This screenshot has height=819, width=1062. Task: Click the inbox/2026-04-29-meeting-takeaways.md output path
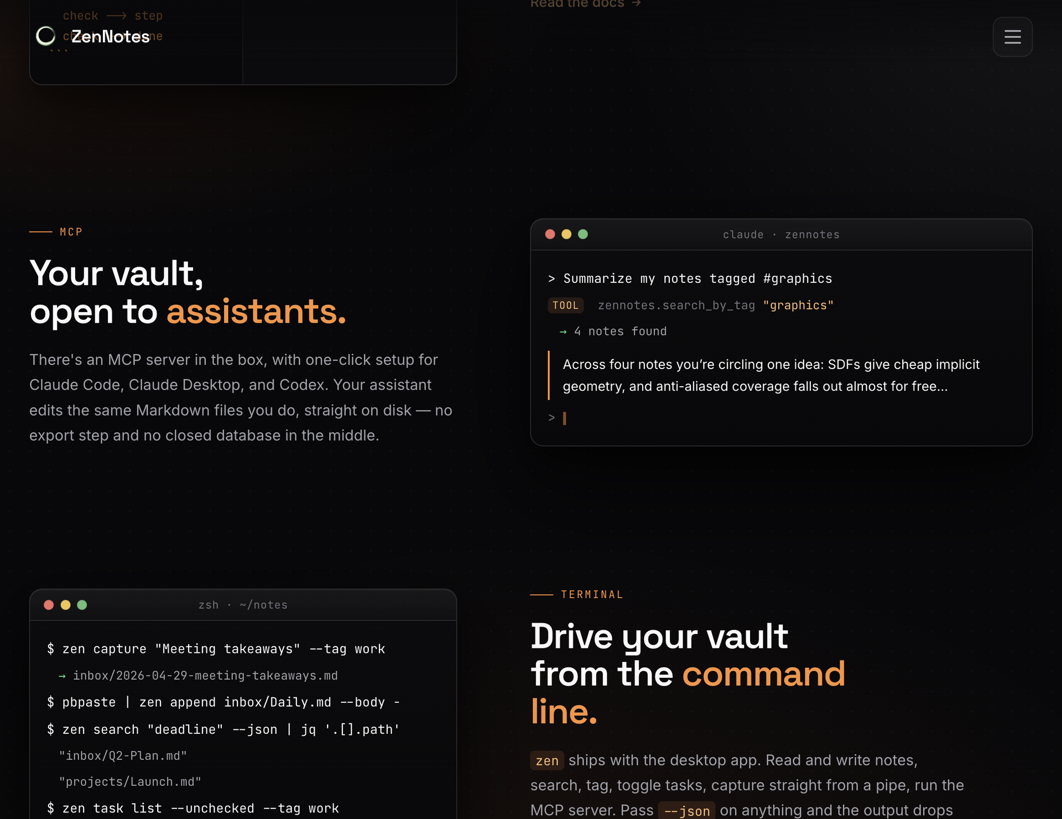point(199,676)
